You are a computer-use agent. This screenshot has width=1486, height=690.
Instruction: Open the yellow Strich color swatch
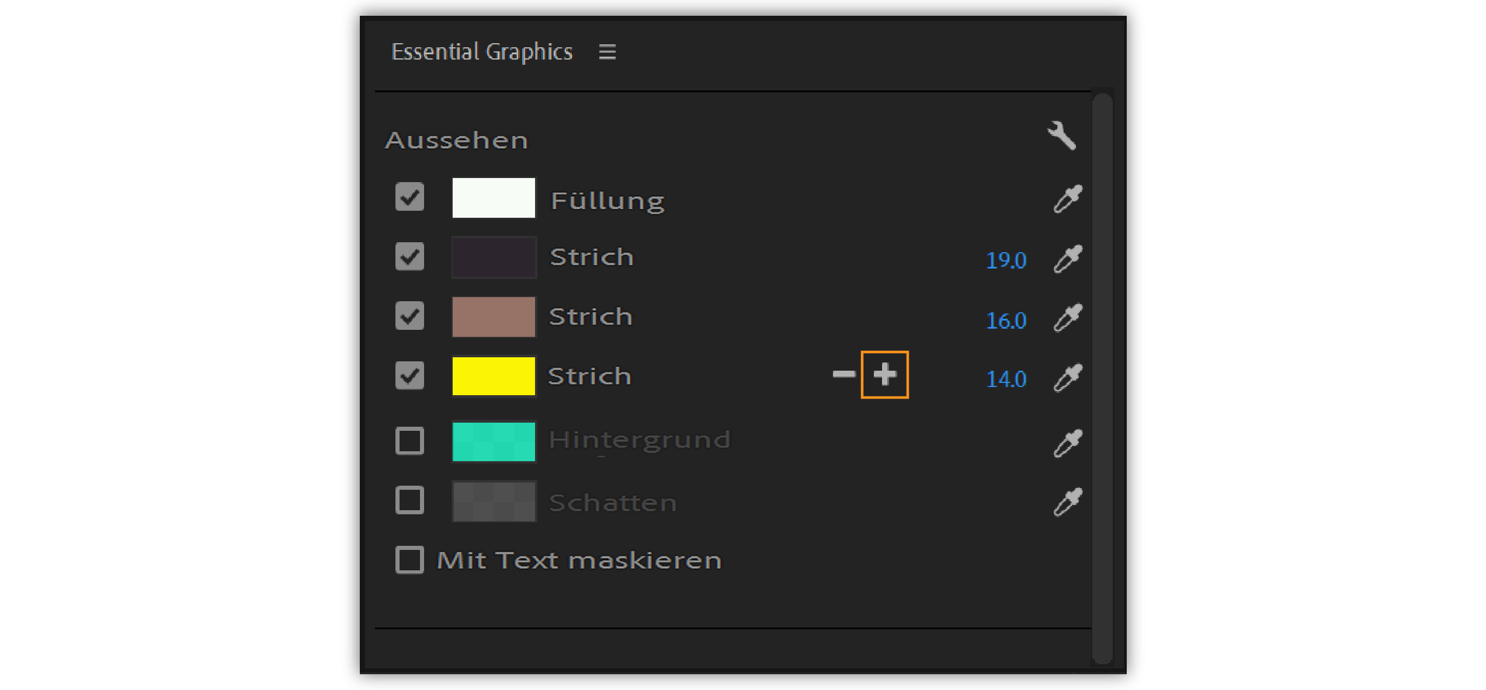click(x=494, y=376)
